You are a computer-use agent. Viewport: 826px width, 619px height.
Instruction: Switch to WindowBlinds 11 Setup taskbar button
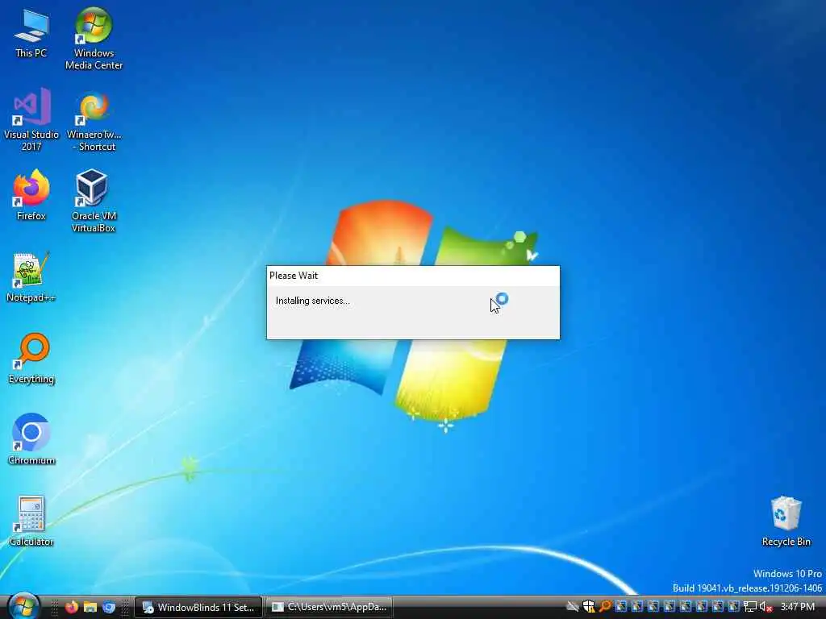click(x=198, y=607)
